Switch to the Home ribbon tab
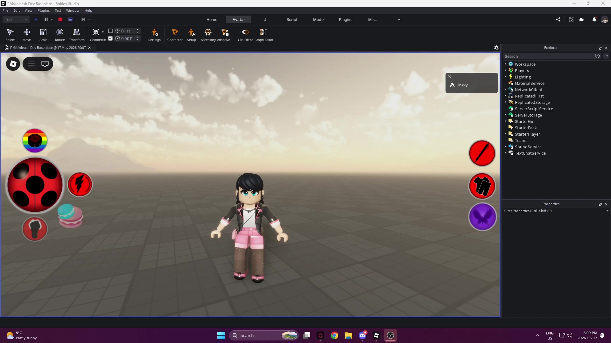 pyautogui.click(x=212, y=20)
